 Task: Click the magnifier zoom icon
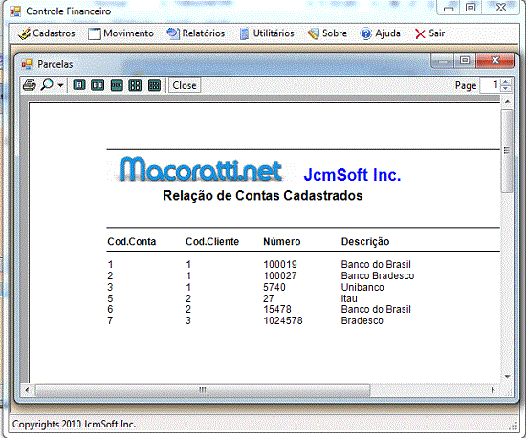click(x=47, y=85)
